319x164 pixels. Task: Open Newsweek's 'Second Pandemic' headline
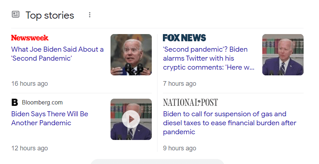point(57,53)
